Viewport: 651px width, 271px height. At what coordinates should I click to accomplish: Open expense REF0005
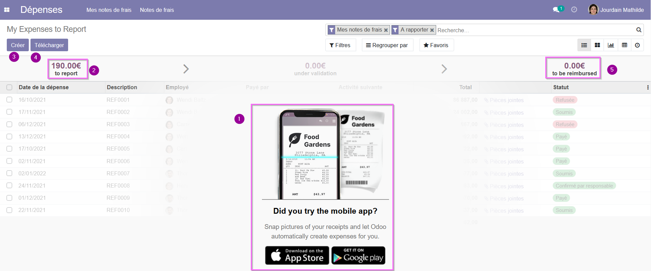[118, 149]
